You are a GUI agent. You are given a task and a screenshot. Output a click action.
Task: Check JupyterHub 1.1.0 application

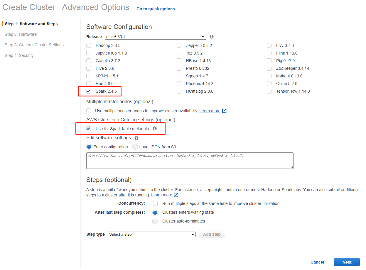pos(89,53)
